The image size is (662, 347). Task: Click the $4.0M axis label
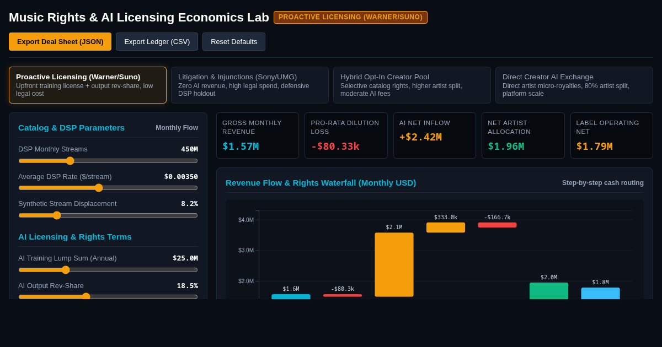(x=246, y=220)
